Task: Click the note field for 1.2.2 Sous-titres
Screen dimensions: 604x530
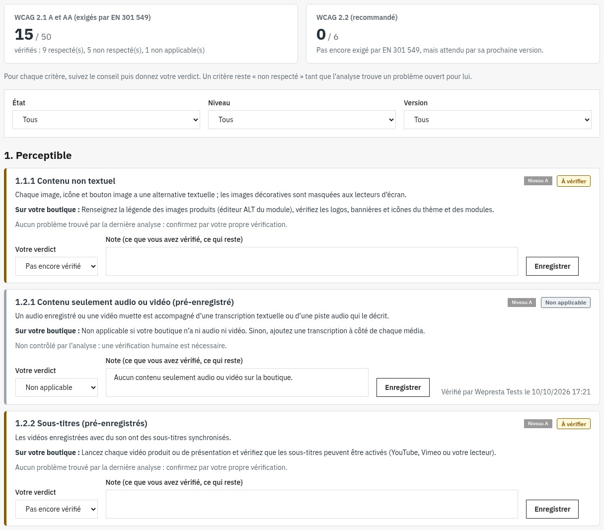Action: pos(312,504)
